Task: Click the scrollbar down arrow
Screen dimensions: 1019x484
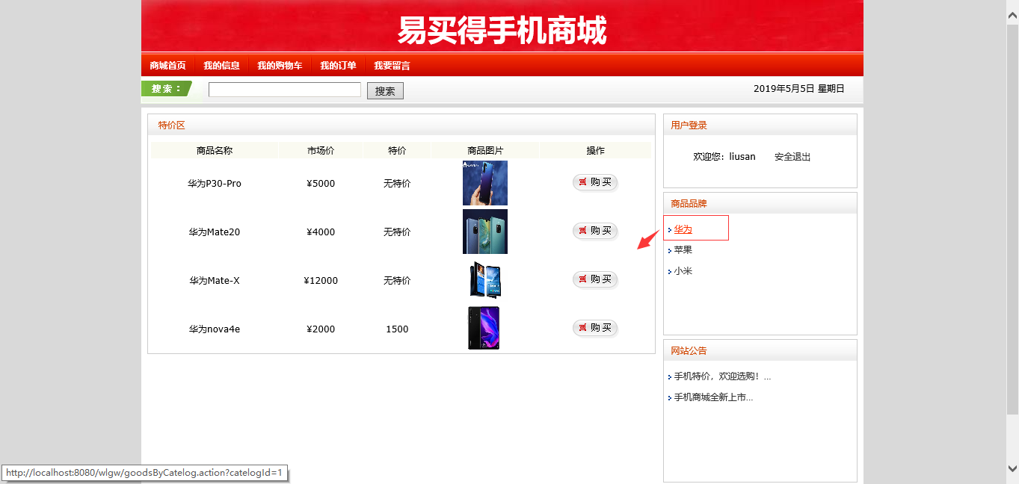Action: click(1012, 469)
